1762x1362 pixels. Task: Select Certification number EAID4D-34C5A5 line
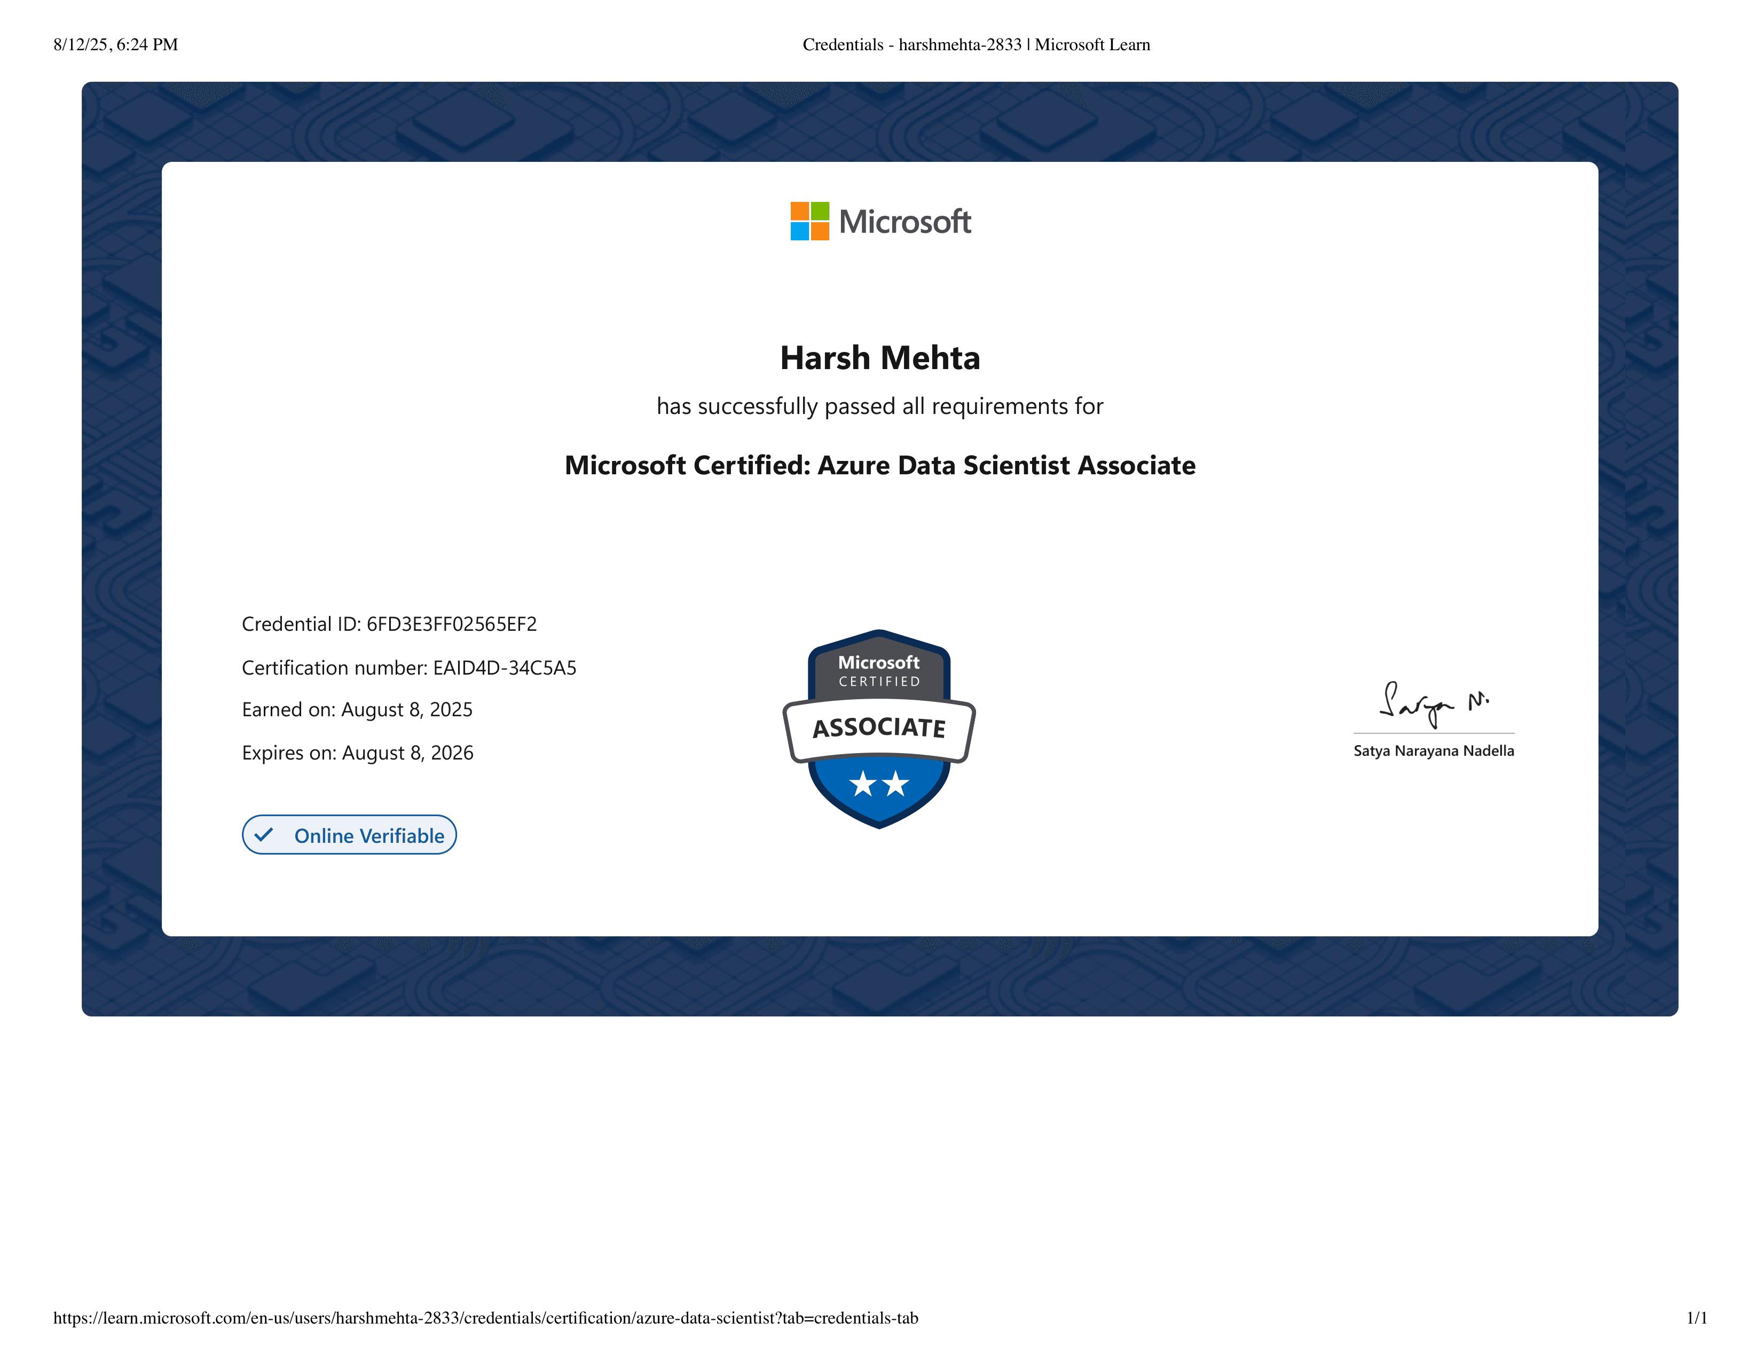click(409, 667)
